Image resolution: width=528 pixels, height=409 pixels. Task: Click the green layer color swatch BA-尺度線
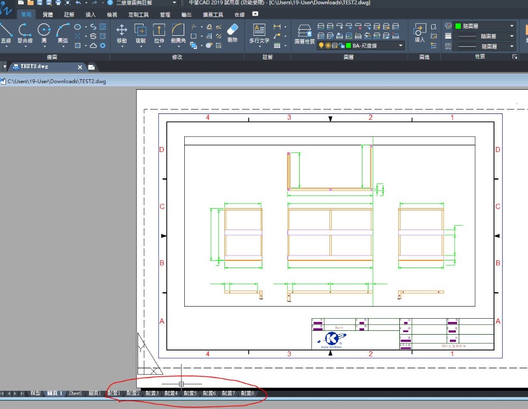tap(349, 45)
